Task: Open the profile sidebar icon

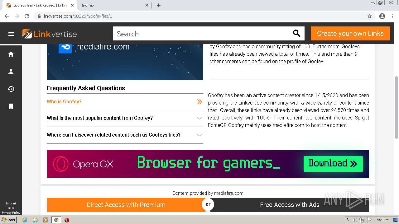Action: tap(11, 72)
